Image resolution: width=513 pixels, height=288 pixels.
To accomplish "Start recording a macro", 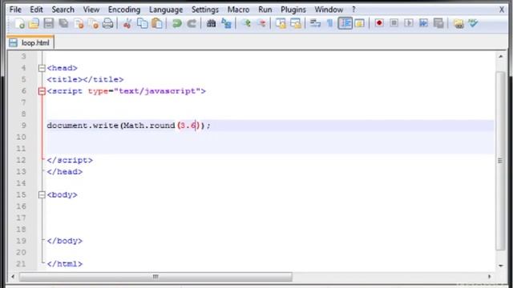I will pos(379,23).
